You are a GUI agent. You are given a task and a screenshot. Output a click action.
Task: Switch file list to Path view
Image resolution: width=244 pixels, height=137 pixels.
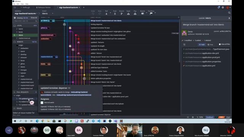(x=202, y=45)
